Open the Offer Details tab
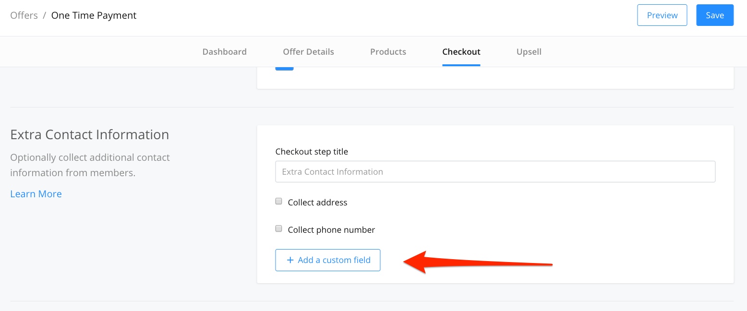 pos(308,52)
